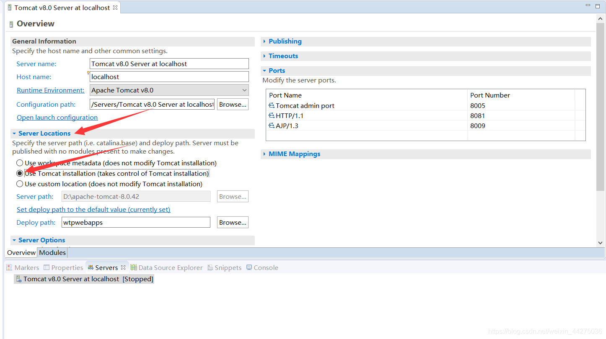606x339 pixels.
Task: Select Use Tomcat installation option
Action: pyautogui.click(x=20, y=173)
